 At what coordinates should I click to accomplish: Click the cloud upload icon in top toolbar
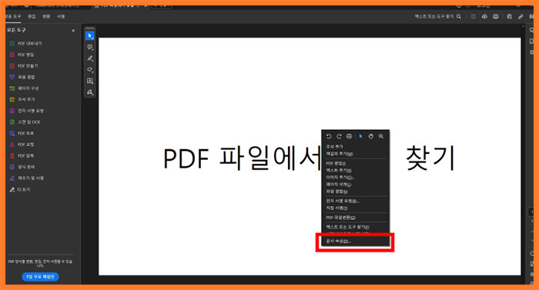(484, 16)
